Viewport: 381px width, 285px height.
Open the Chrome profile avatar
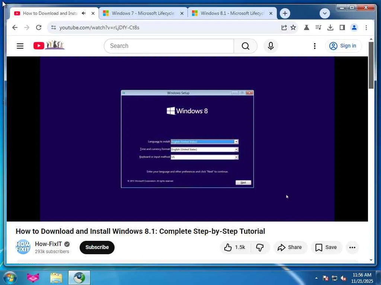point(354,27)
